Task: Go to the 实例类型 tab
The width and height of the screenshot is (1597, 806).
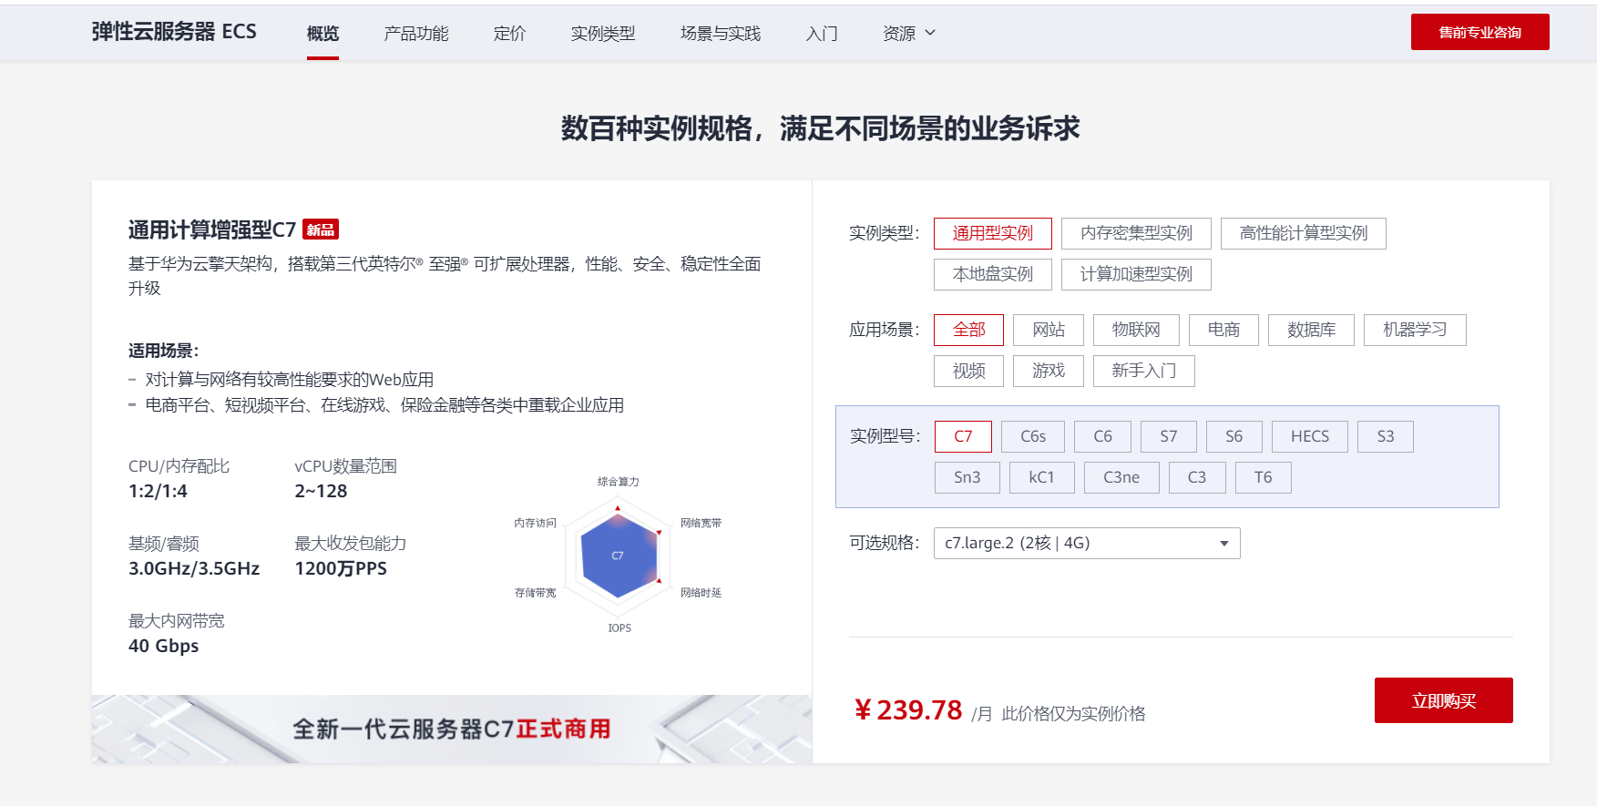Action: [602, 34]
